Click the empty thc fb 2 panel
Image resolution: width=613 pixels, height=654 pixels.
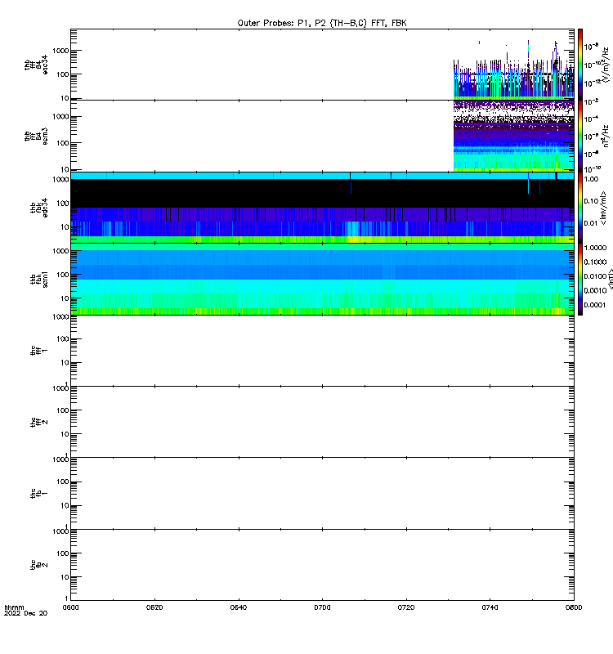coord(322,565)
